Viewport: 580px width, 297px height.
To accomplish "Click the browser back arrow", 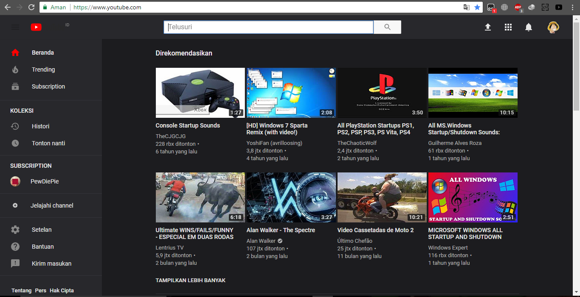I will [x=8, y=7].
